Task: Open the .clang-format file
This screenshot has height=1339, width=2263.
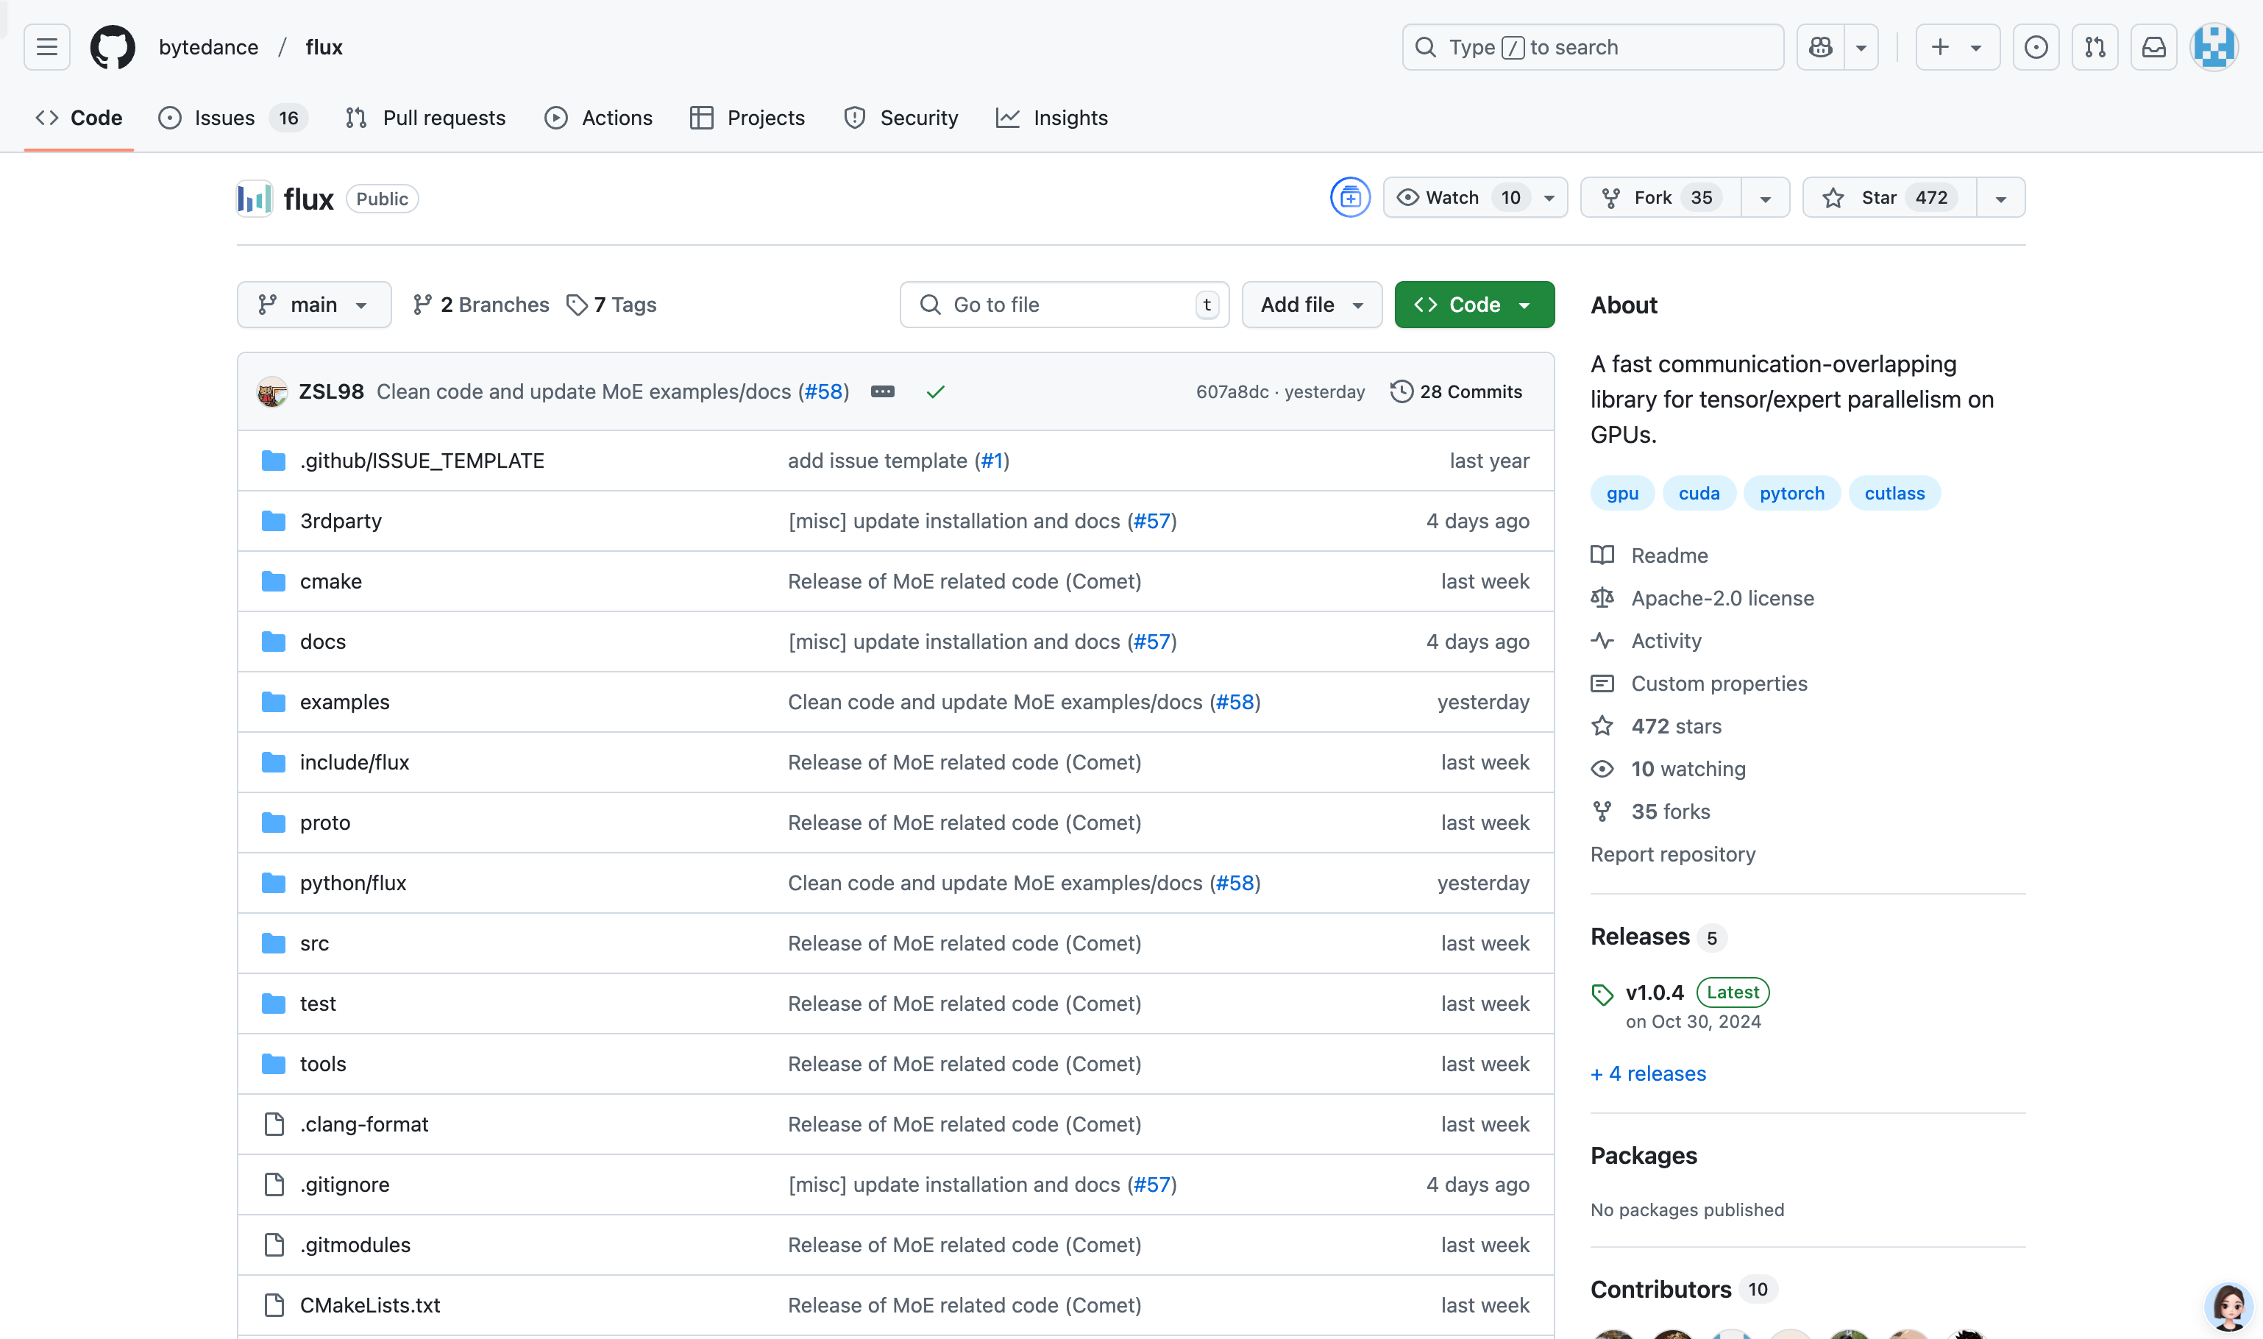Action: 364,1125
